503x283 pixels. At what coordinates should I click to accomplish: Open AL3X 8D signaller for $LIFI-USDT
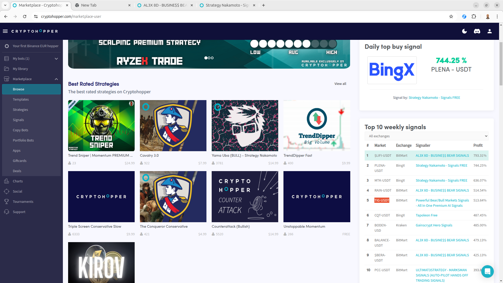(442, 156)
